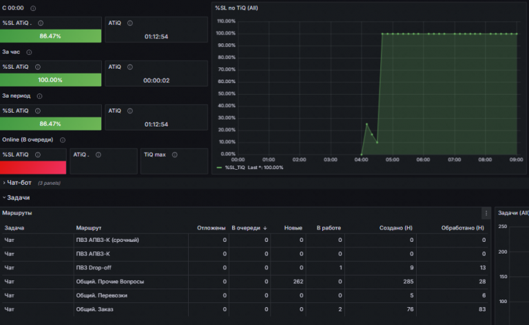Viewport: 529px width, 325px height.
Task: Collapse the Задачи row section
Action: [x=17, y=198]
